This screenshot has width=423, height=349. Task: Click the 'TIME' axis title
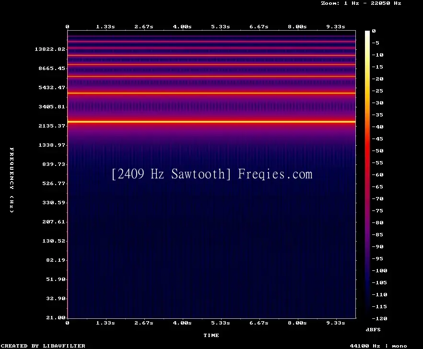[211, 335]
